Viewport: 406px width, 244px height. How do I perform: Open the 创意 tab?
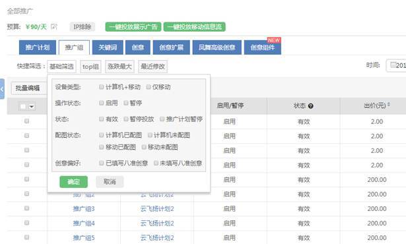coord(138,47)
